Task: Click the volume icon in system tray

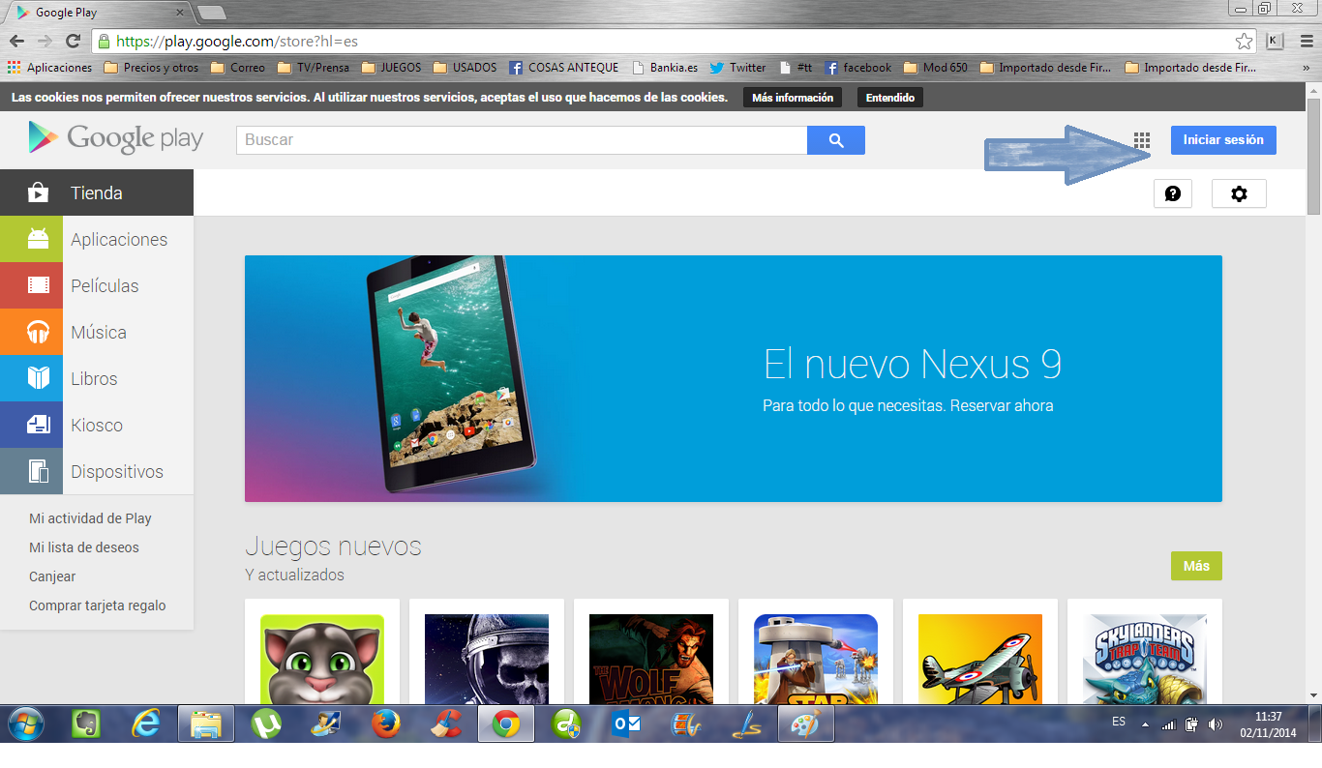Action: (1216, 724)
